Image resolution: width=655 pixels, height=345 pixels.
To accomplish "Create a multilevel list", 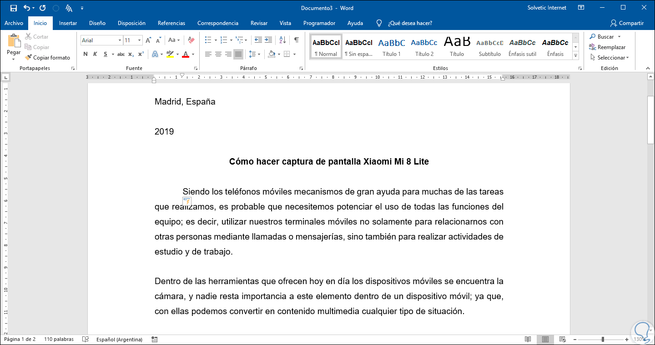I will (x=239, y=40).
